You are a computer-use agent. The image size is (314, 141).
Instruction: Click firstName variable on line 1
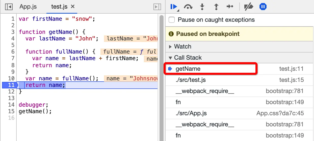(x=47, y=19)
